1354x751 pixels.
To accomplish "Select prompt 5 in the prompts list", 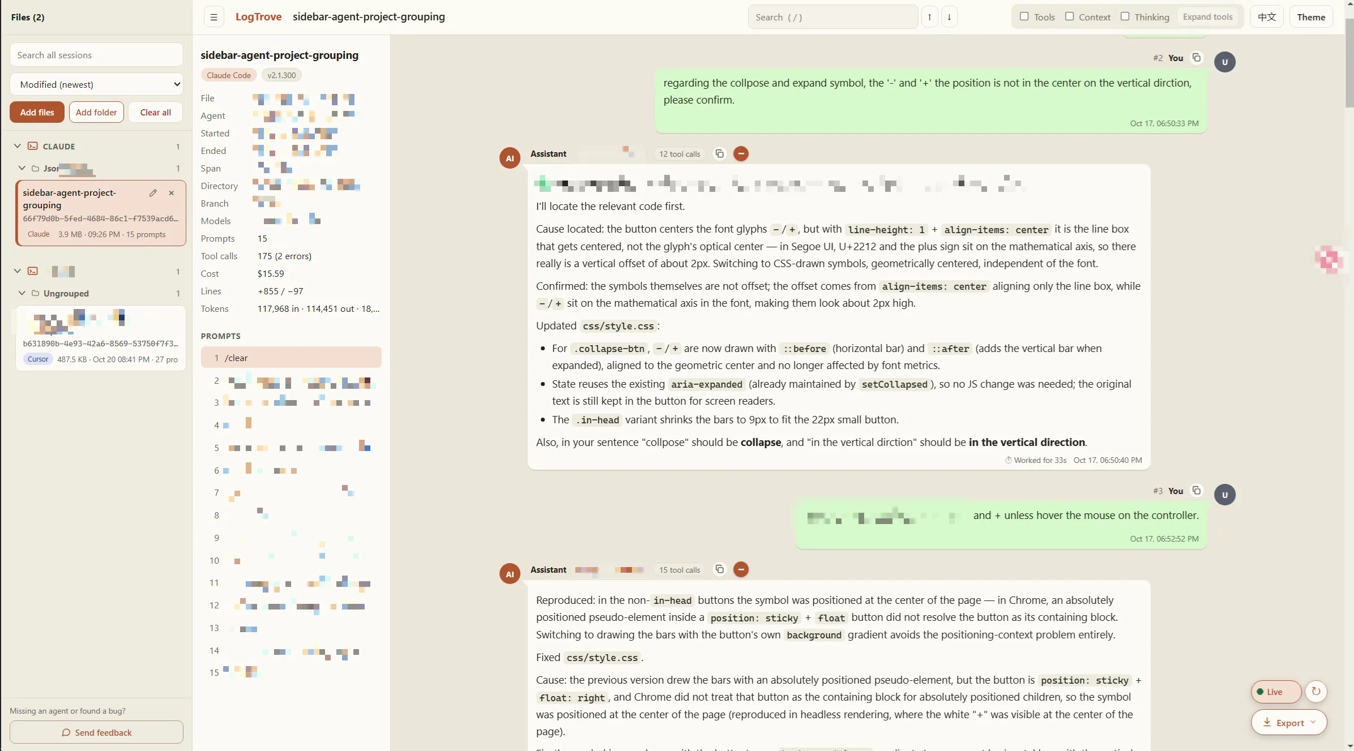I will click(291, 448).
